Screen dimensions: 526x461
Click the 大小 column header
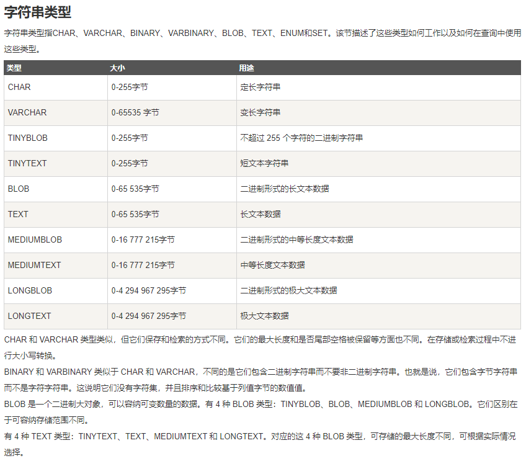(x=117, y=68)
